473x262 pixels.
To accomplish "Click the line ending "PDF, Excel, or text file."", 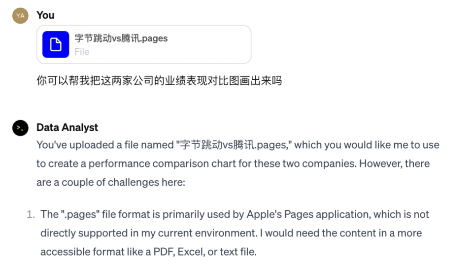I will click(148, 252).
